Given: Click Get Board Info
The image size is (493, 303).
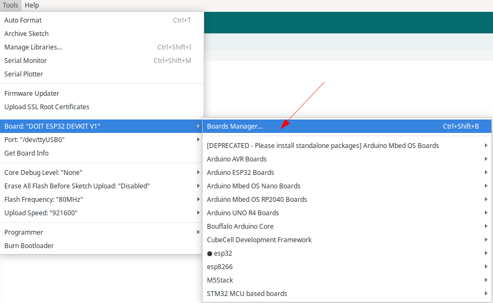Looking at the screenshot, I should [102, 153].
